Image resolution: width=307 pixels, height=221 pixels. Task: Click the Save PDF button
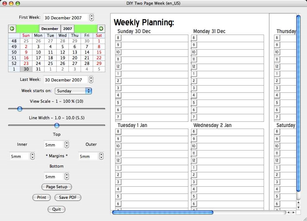coord(68,198)
